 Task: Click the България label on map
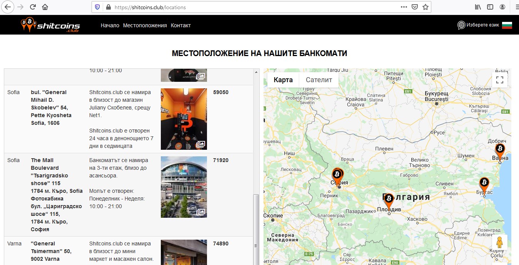tap(406, 197)
